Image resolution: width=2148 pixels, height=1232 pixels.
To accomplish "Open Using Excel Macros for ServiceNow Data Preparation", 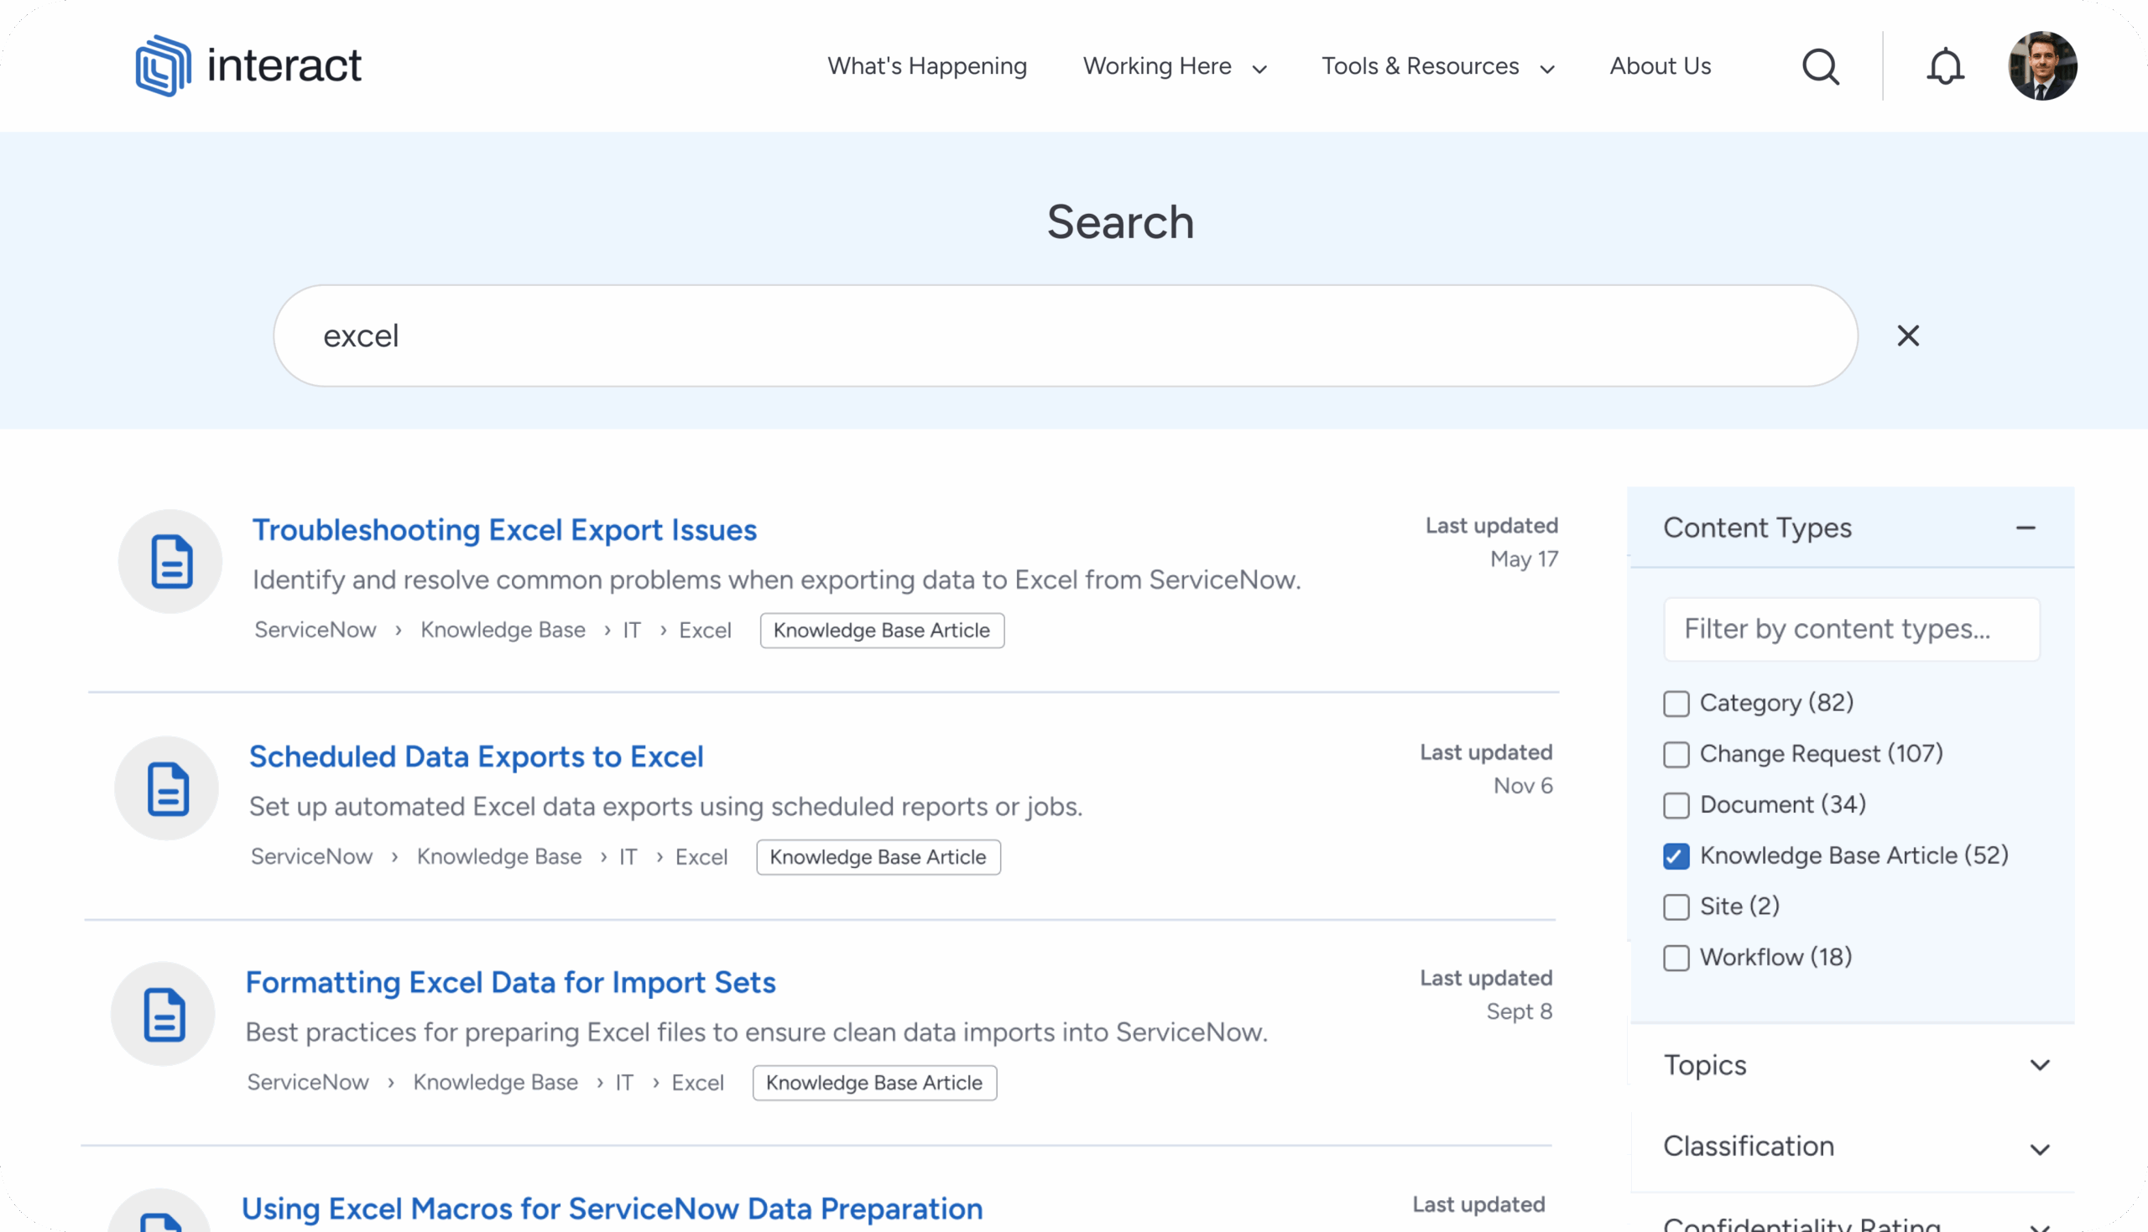I will tap(613, 1209).
